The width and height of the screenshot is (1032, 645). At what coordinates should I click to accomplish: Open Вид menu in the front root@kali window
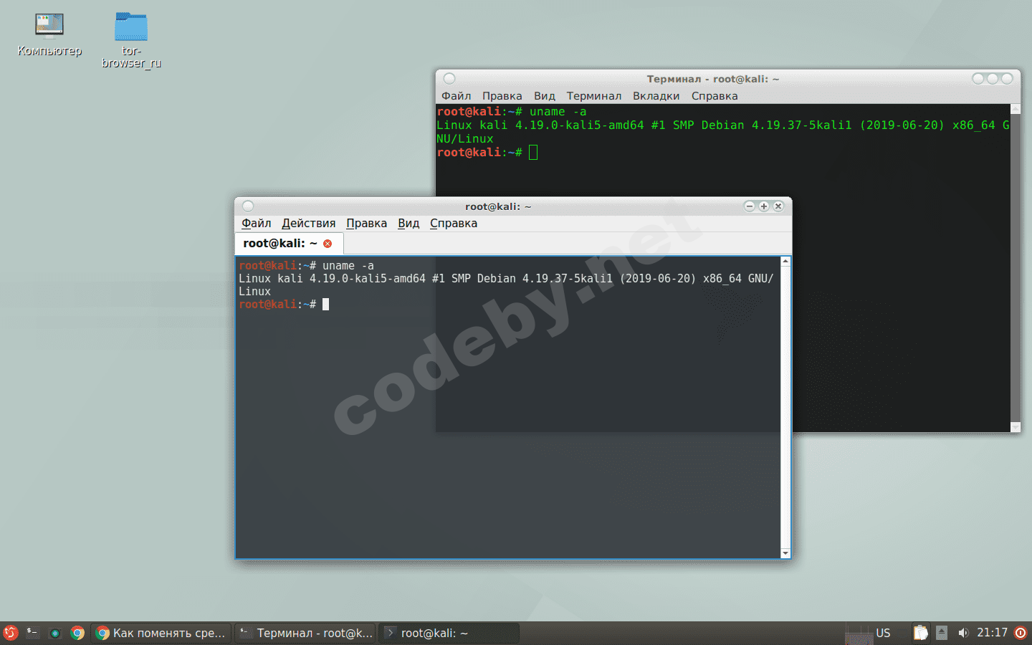[x=408, y=224]
